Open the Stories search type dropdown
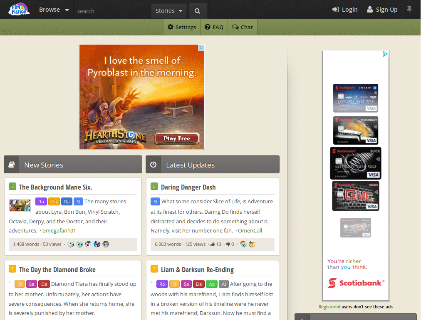 tap(169, 11)
